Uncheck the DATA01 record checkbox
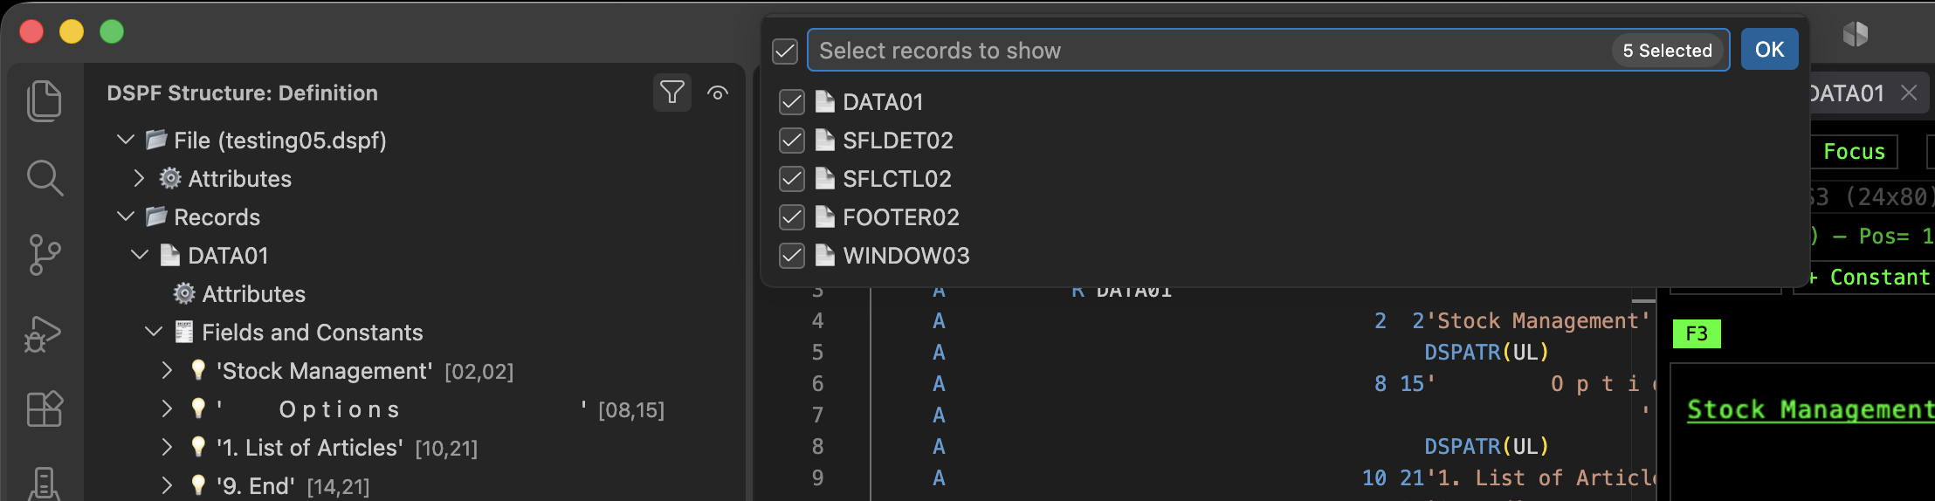 click(x=792, y=102)
